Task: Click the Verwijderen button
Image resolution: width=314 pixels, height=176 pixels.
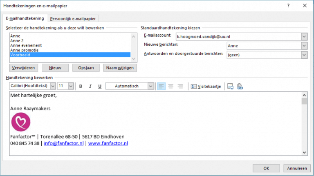Action: point(23,68)
